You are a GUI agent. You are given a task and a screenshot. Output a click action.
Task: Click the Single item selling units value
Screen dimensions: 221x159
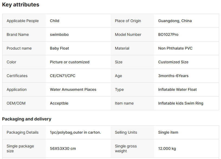(168, 132)
